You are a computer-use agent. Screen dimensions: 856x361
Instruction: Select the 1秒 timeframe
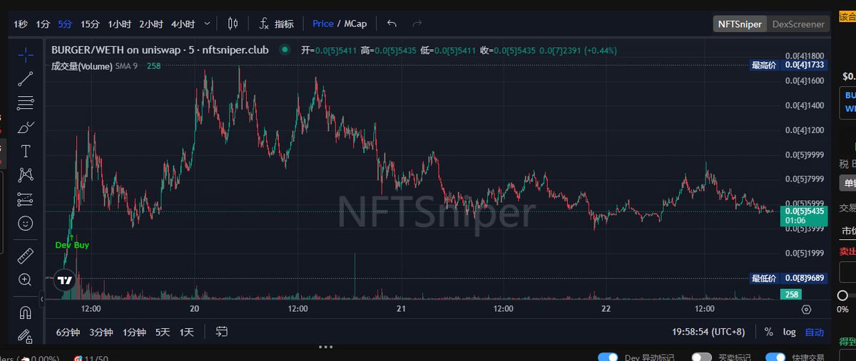[x=20, y=24]
